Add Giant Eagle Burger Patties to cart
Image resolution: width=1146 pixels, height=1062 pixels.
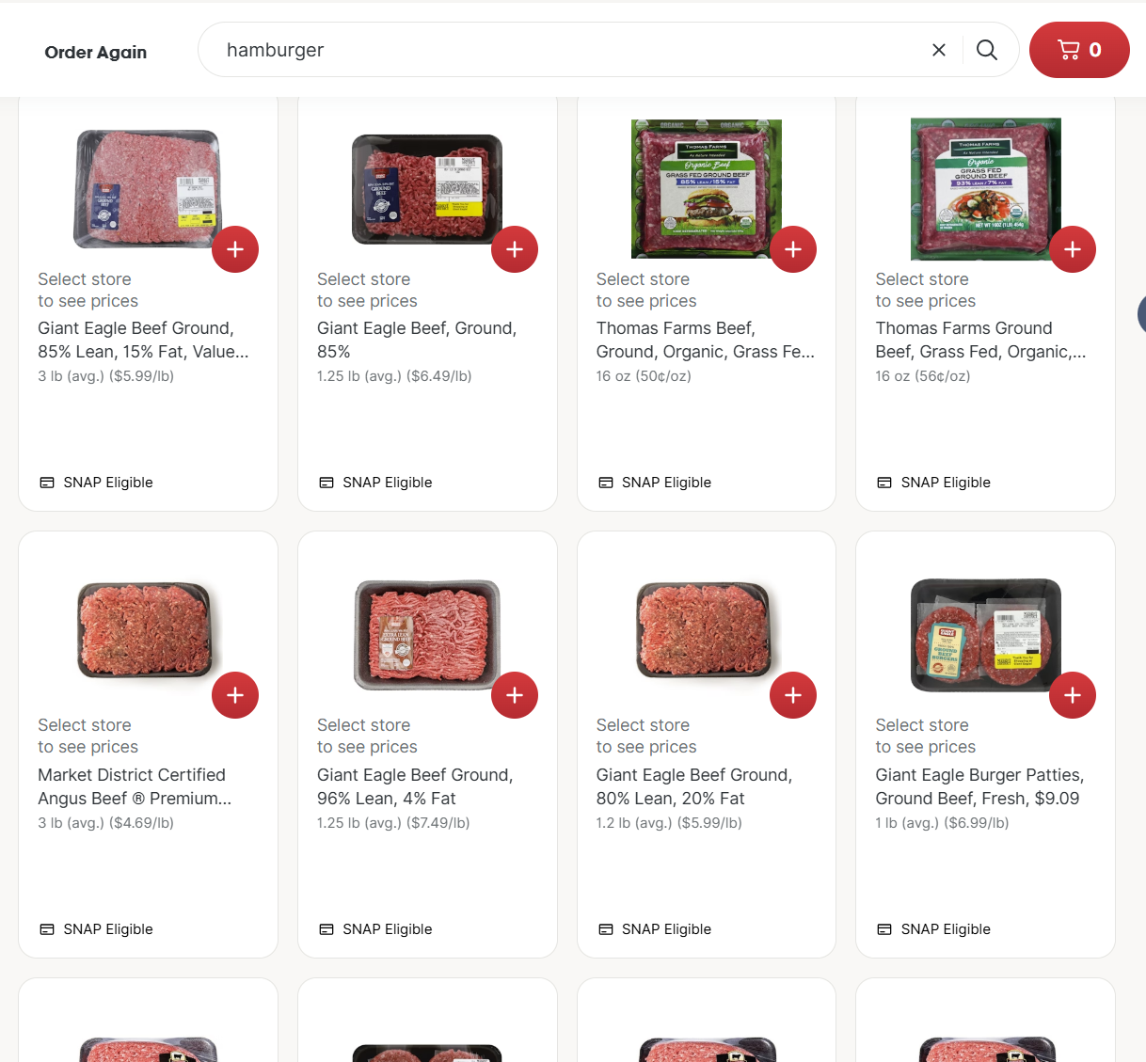click(1073, 695)
